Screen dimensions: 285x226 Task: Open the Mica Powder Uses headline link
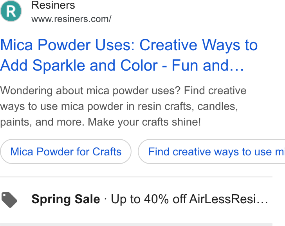pos(129,55)
